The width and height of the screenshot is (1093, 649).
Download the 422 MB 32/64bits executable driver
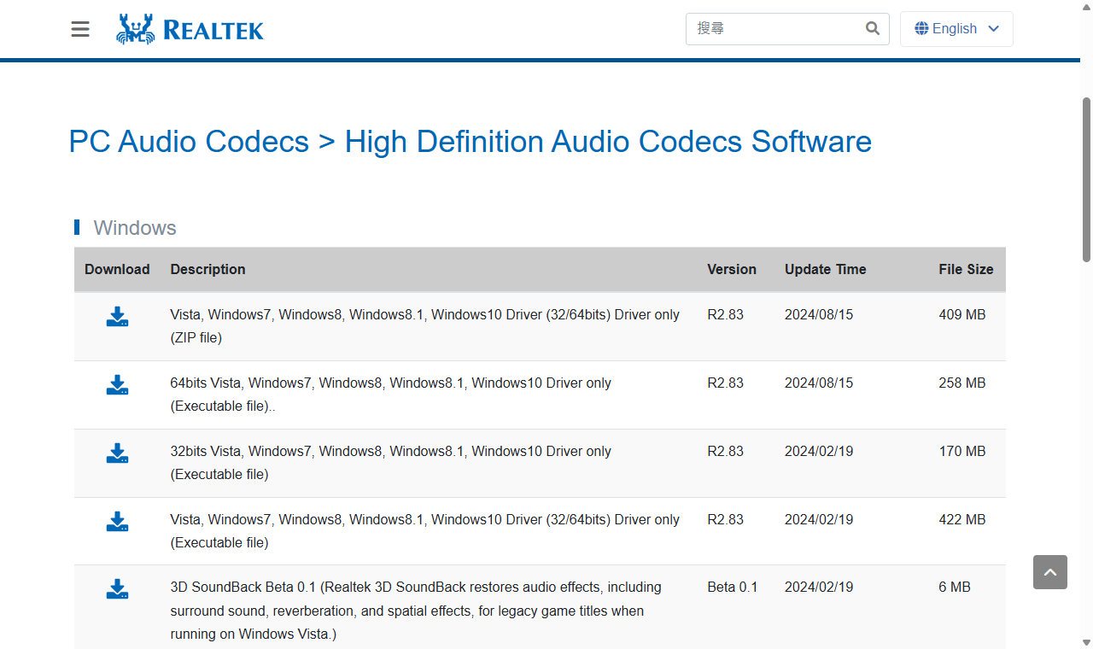[x=117, y=522]
